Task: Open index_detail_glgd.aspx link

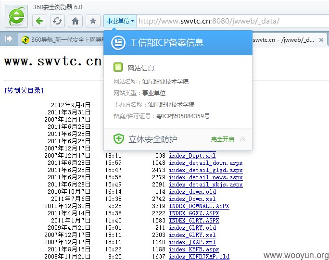Action: (x=206, y=170)
